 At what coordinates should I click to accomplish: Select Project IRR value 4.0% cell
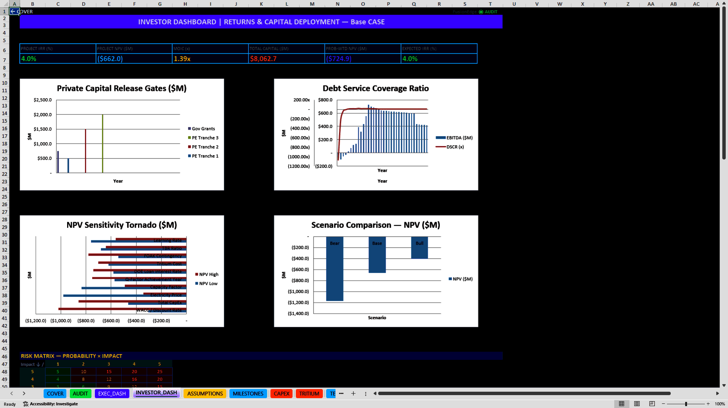pos(58,59)
